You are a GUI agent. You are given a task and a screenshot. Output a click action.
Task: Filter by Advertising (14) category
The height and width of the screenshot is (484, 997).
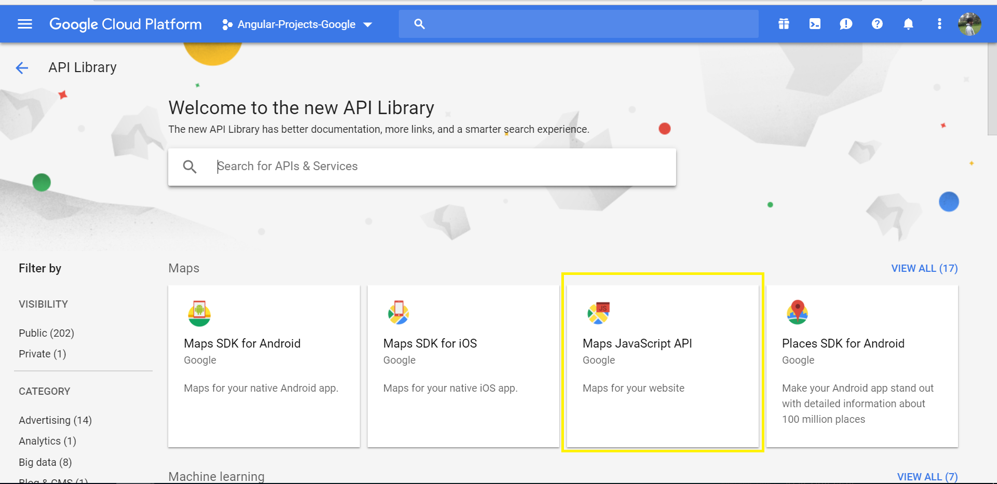[x=55, y=420]
